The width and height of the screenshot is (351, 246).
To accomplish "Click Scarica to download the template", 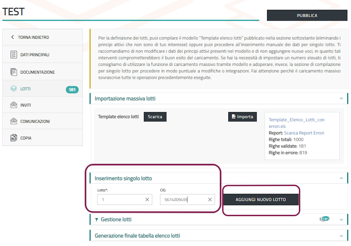I will click(155, 117).
